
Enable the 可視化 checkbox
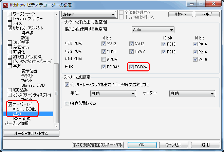click(x=10, y=52)
